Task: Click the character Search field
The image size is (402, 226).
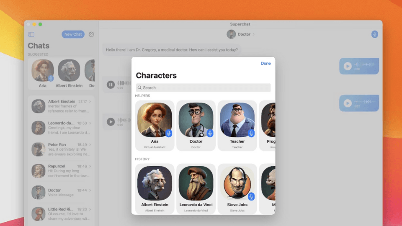Action: tap(203, 88)
